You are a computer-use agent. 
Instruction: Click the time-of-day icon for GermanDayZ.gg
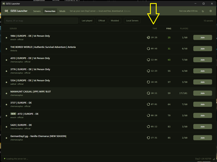pyautogui.click(x=148, y=138)
